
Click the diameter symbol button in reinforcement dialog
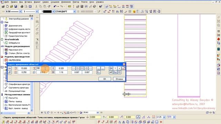[9, 72]
